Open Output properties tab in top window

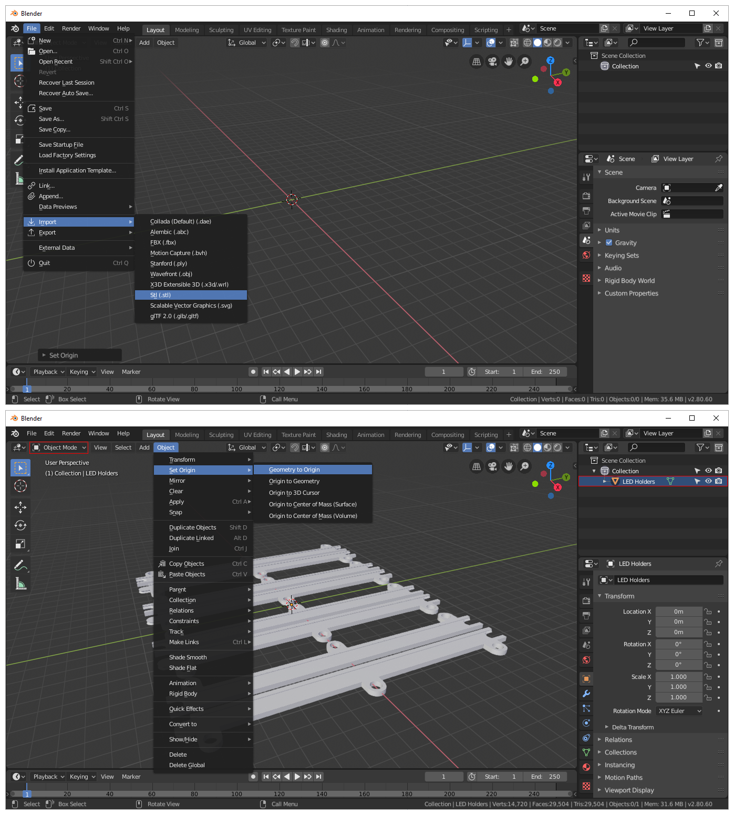click(586, 211)
